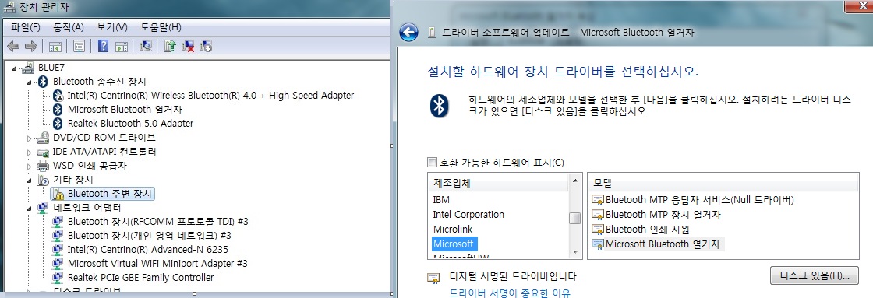Viewport: 873px width, 298px height.
Task: Collapse the 네트워크 어댑터 category
Action: coord(29,208)
